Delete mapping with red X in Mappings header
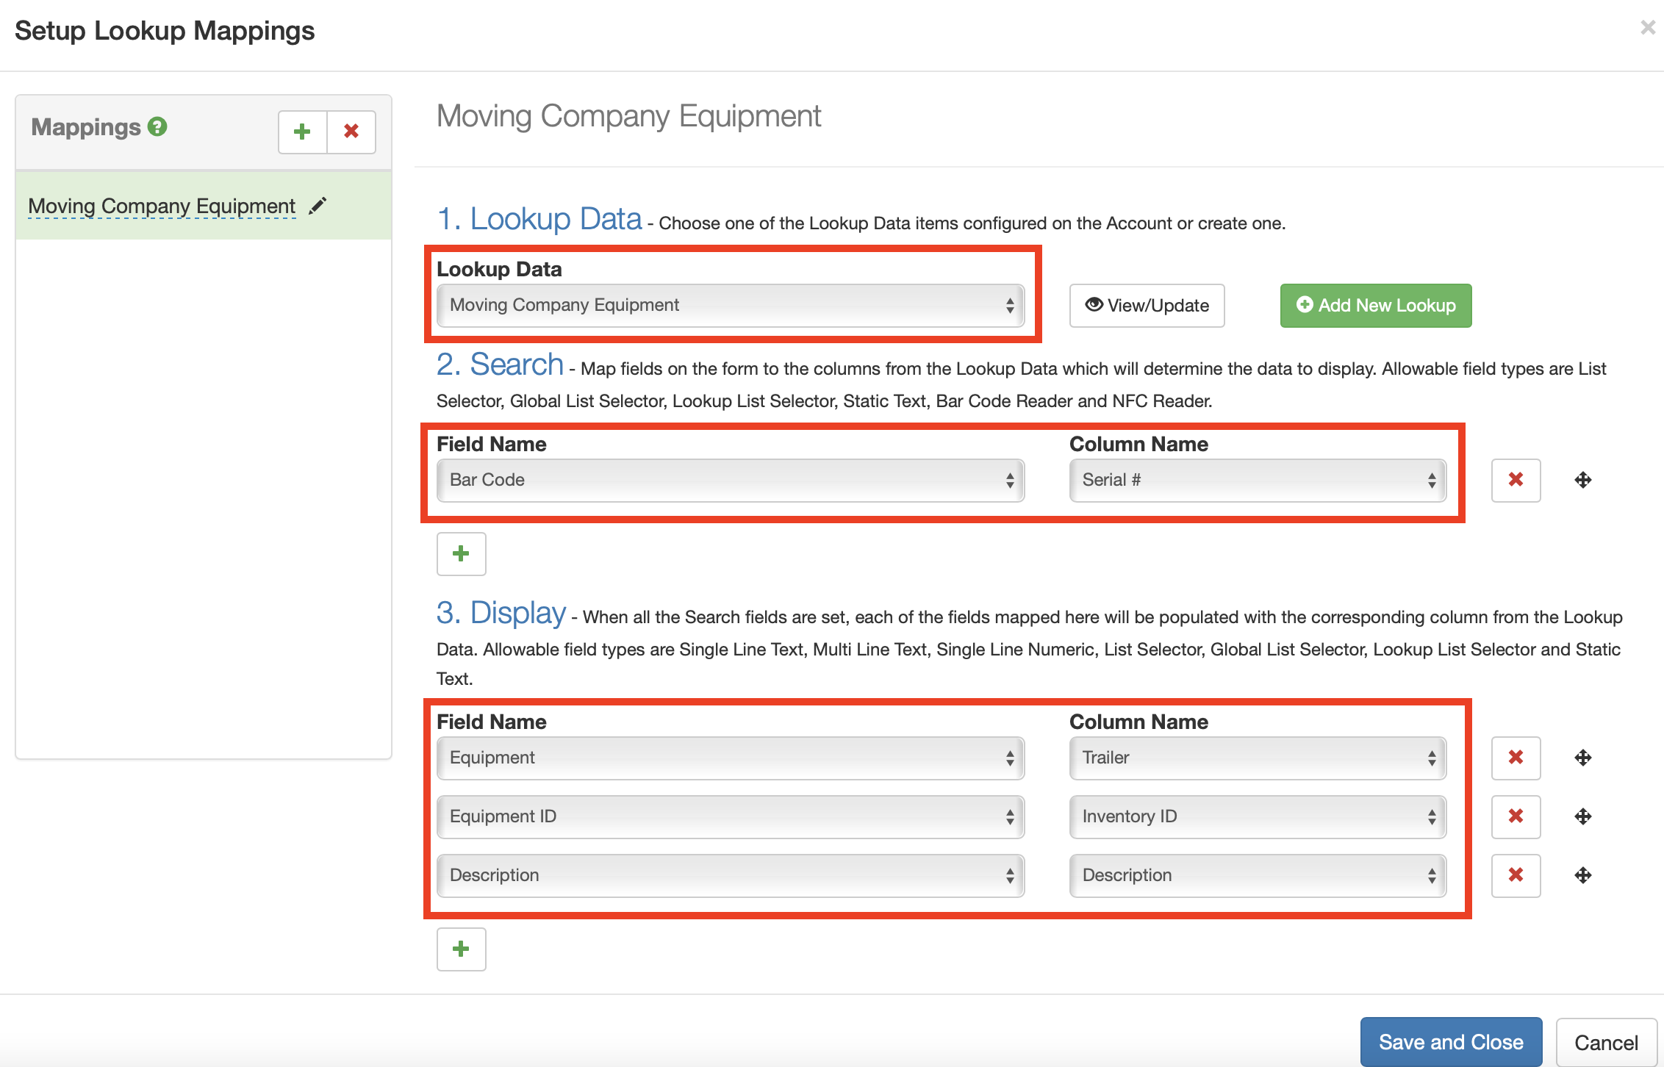Image resolution: width=1664 pixels, height=1067 pixels. coord(351,132)
